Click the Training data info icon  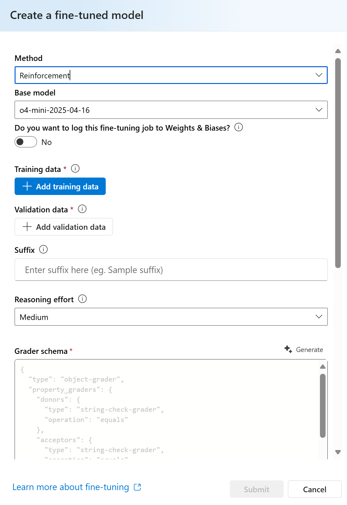[75, 169]
